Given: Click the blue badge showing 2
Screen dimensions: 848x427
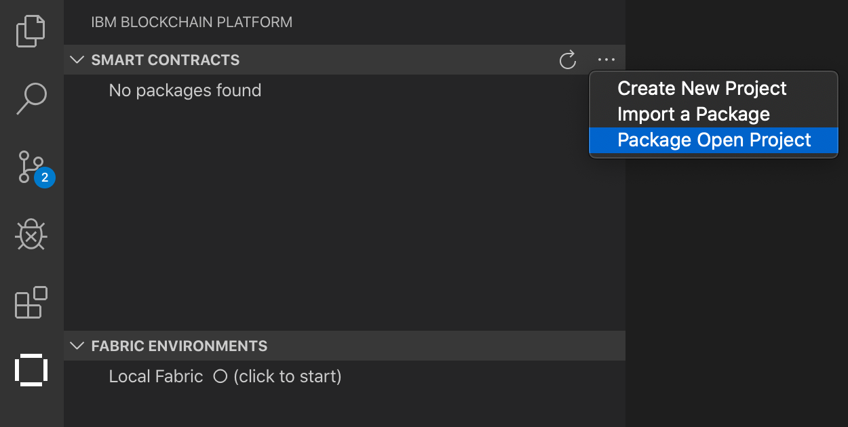Looking at the screenshot, I should click(x=45, y=178).
